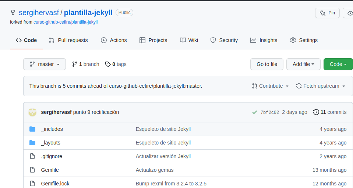This screenshot has height=188, width=353.
Task: Open the green Code dropdown button
Action: coord(338,64)
